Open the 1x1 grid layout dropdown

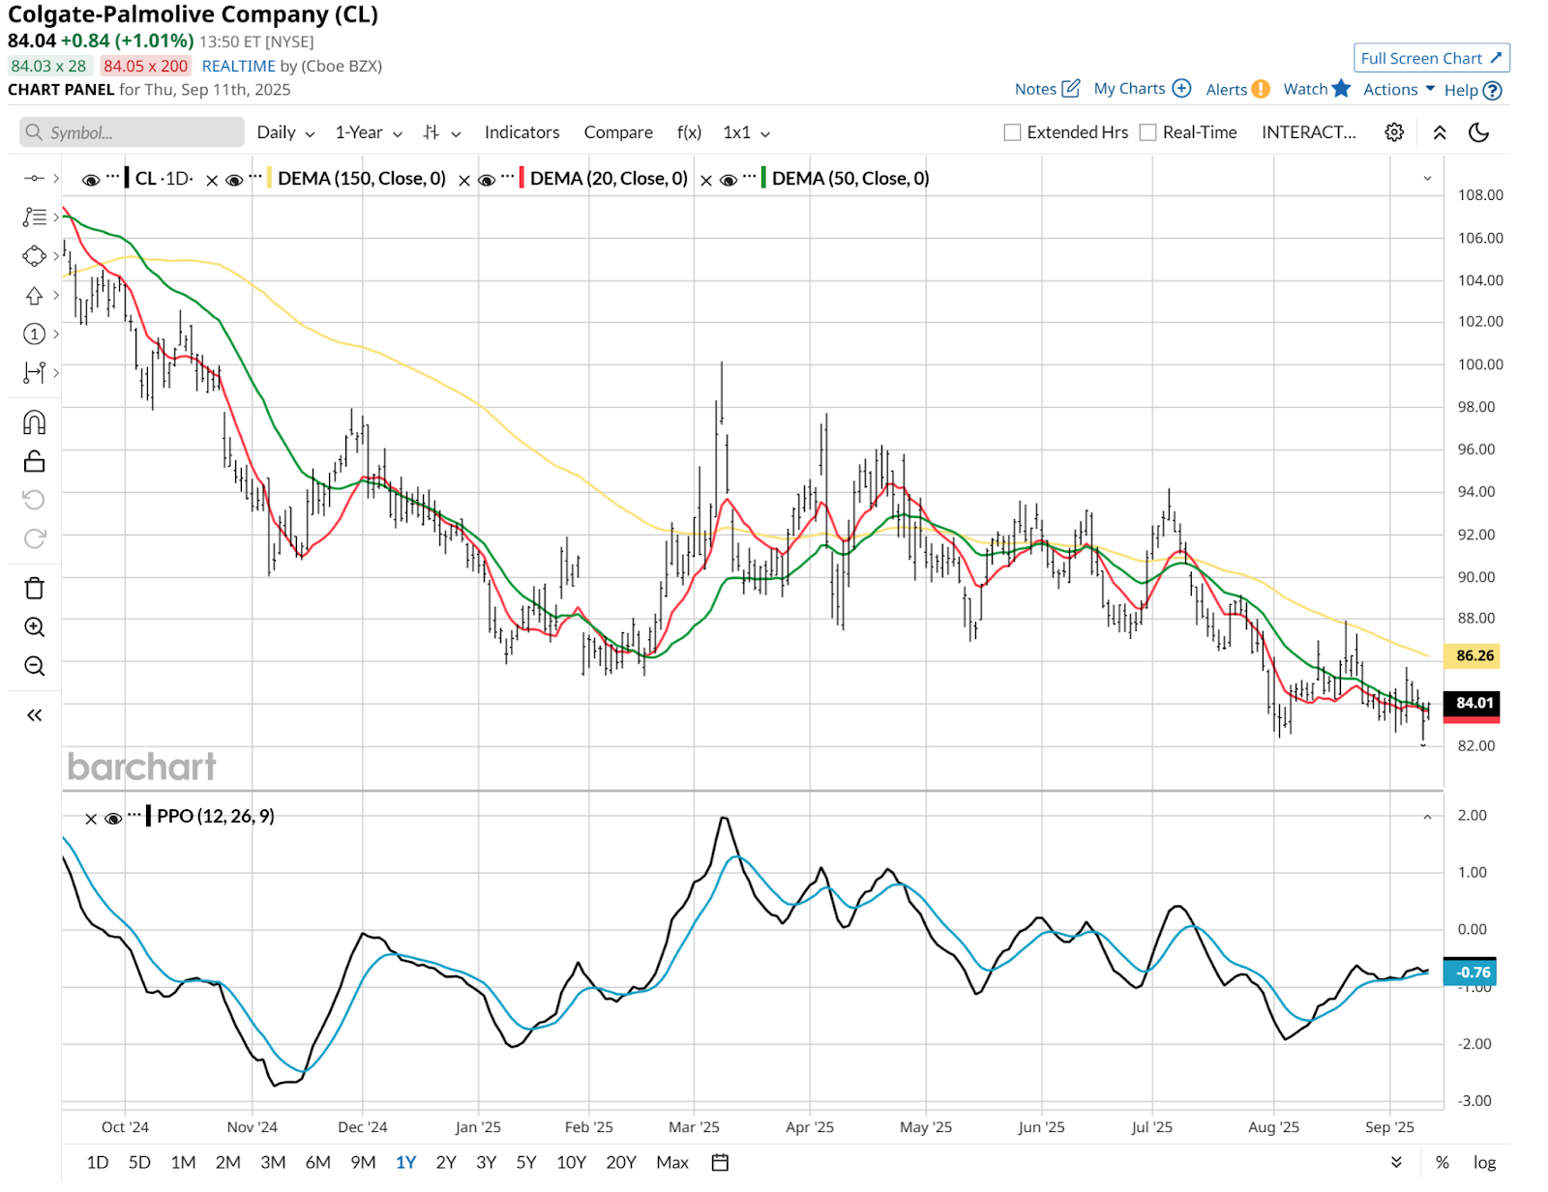pos(746,132)
